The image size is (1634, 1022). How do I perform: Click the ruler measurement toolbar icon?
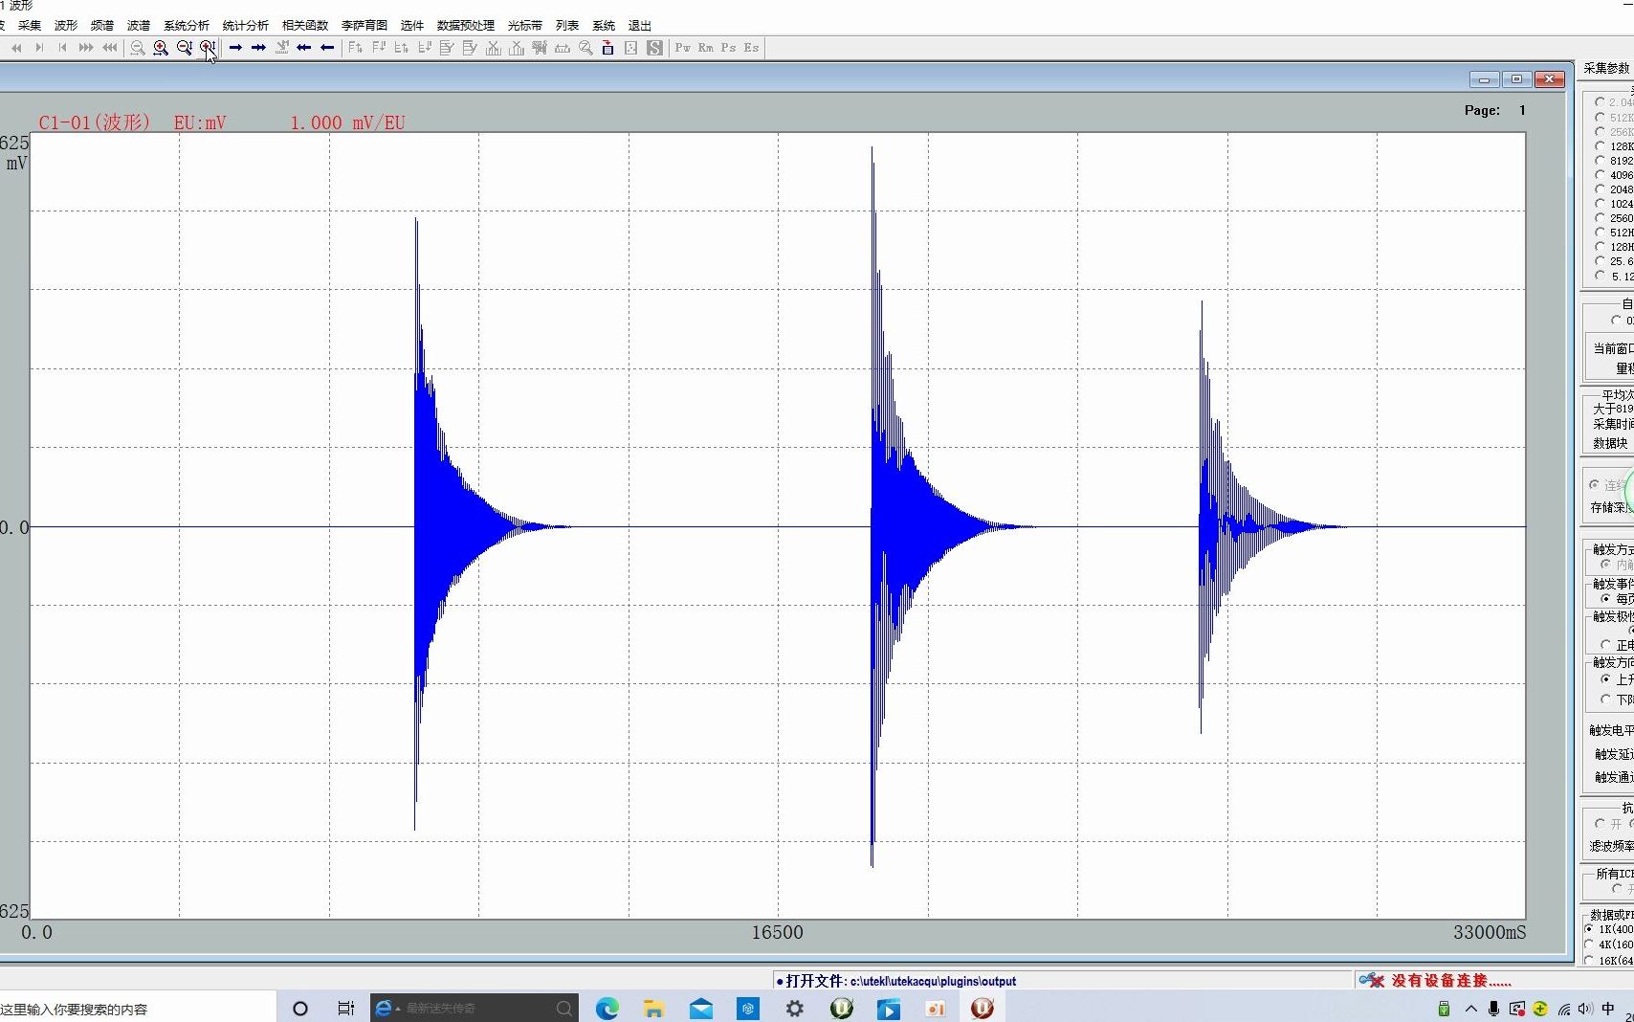tap(563, 48)
